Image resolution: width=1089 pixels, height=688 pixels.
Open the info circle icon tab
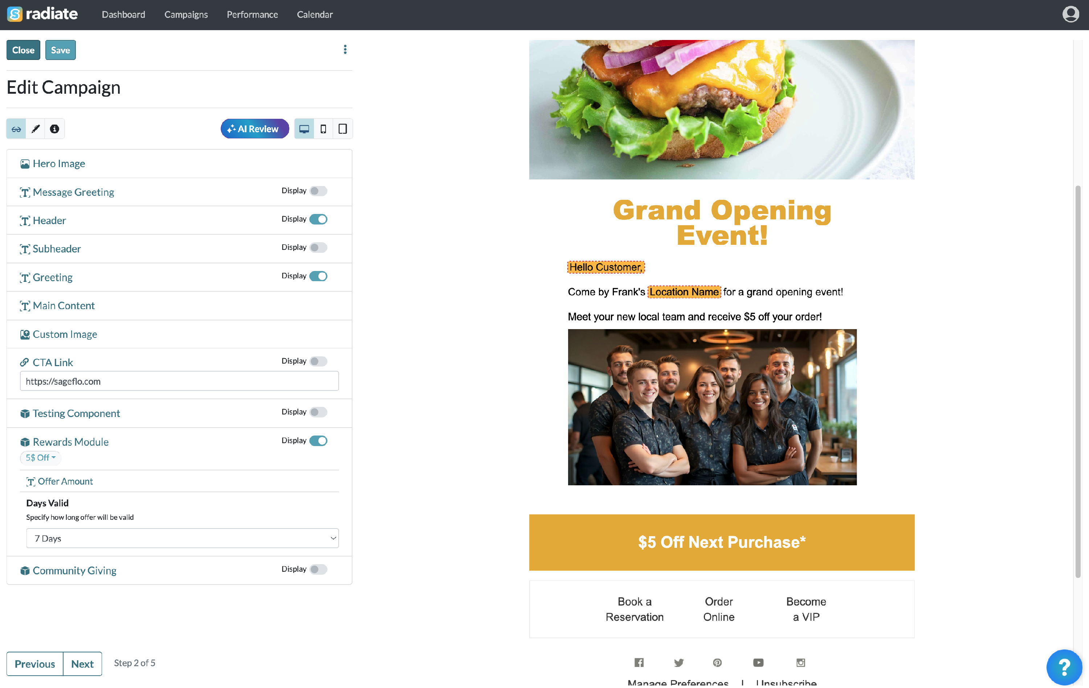click(x=54, y=129)
